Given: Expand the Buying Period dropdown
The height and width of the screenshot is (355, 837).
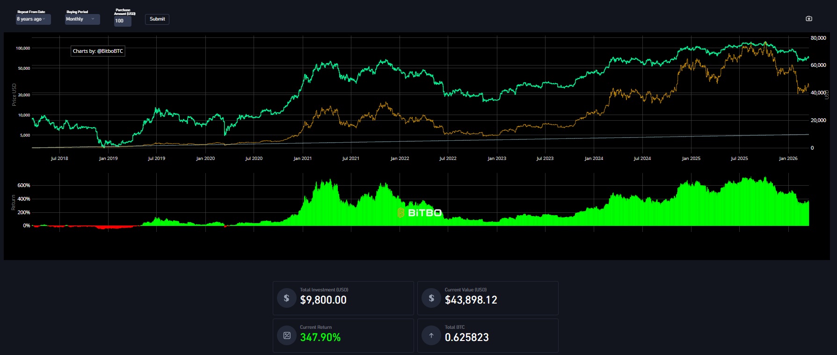Looking at the screenshot, I should 82,19.
